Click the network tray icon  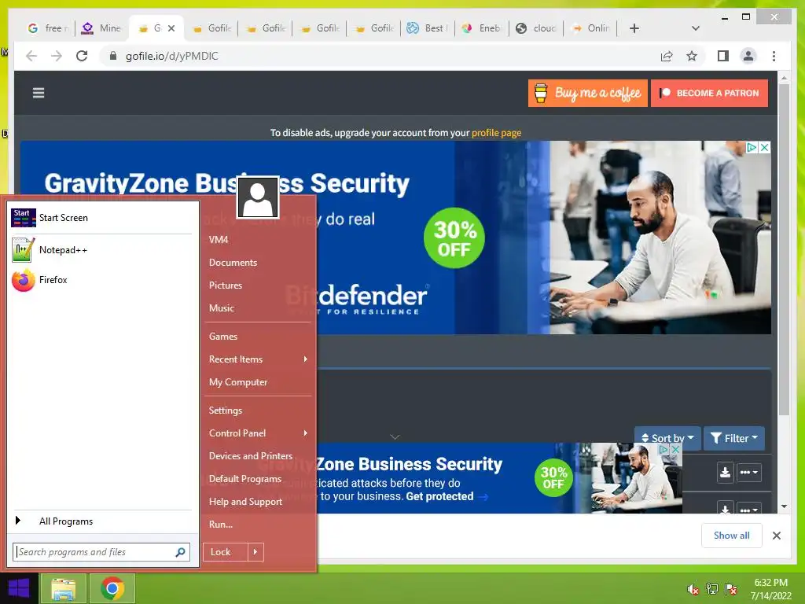(x=712, y=589)
